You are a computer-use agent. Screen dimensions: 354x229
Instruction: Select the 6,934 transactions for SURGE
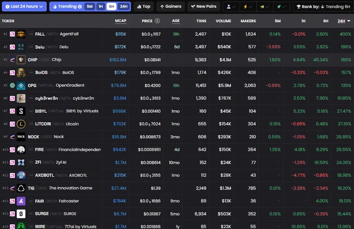click(x=200, y=214)
